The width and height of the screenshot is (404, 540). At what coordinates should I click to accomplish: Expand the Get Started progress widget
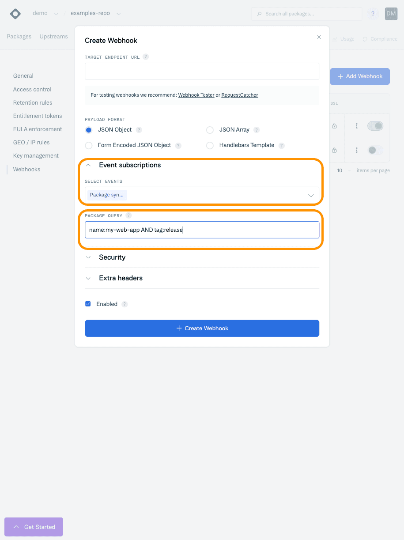click(x=34, y=527)
